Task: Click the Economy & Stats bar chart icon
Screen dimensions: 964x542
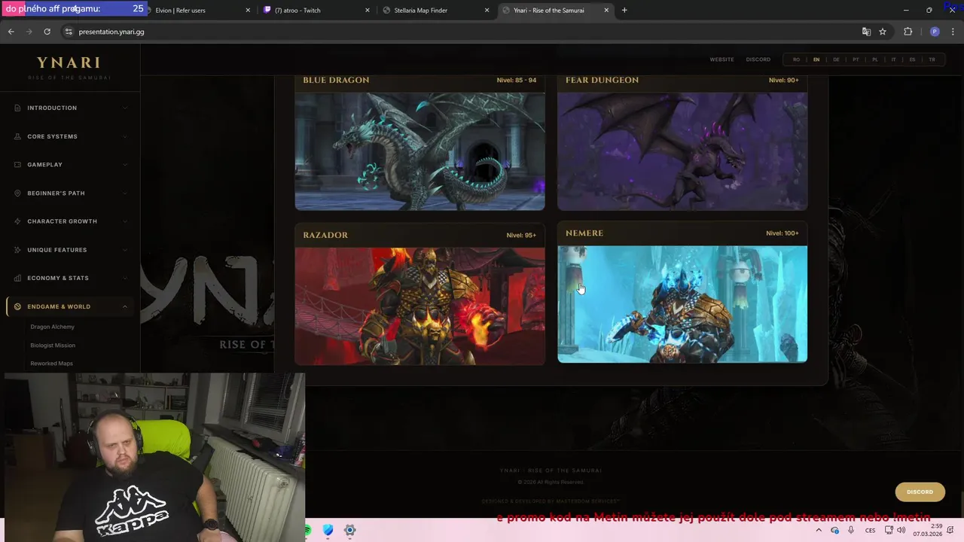Action: pyautogui.click(x=17, y=278)
